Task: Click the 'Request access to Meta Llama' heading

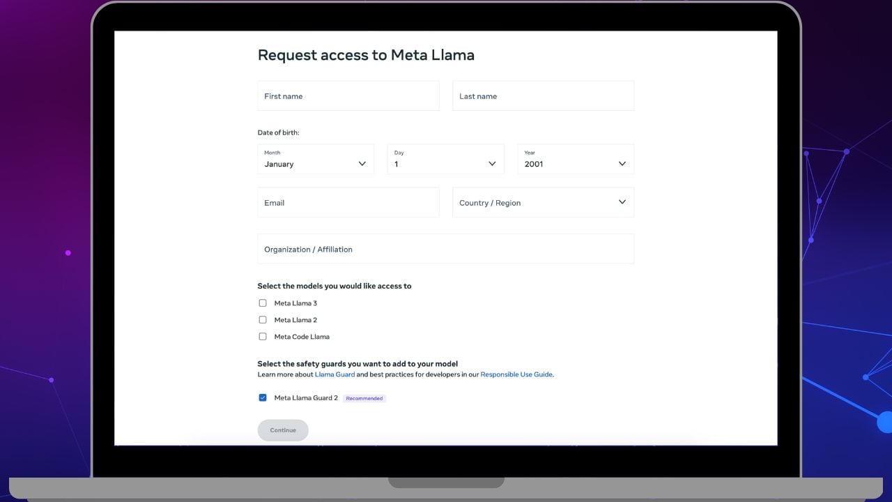Action: coord(366,55)
